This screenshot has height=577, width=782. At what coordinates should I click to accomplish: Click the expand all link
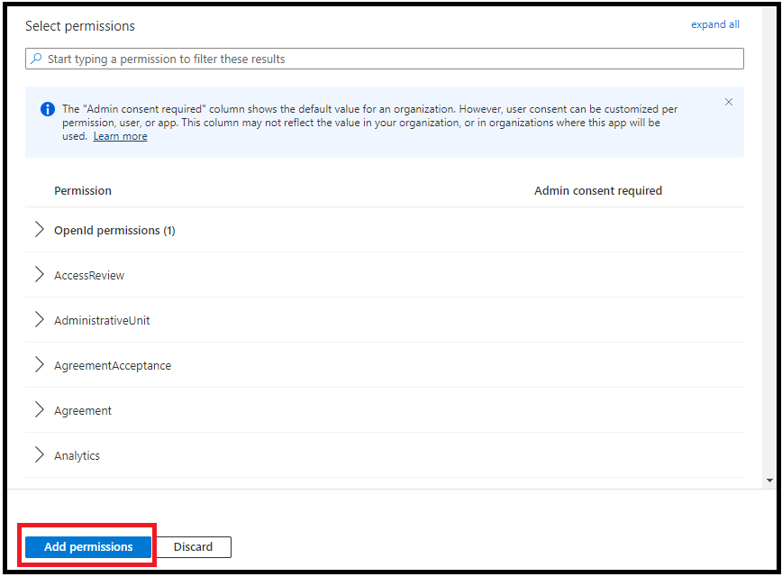[714, 24]
